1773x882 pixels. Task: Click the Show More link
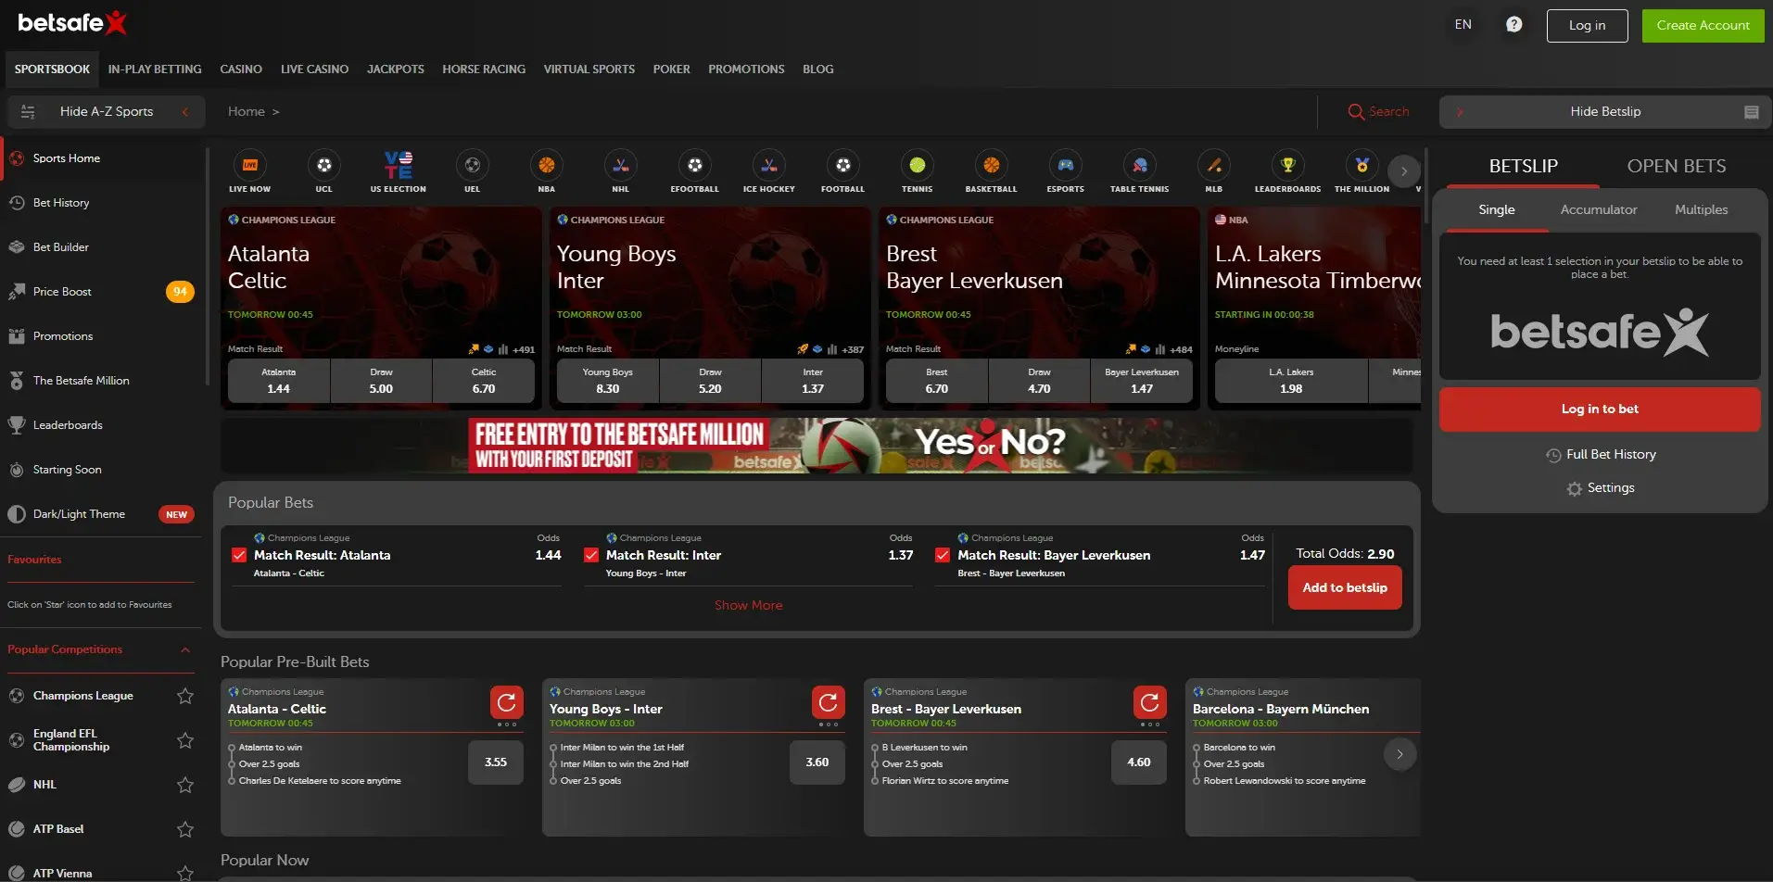tap(748, 605)
